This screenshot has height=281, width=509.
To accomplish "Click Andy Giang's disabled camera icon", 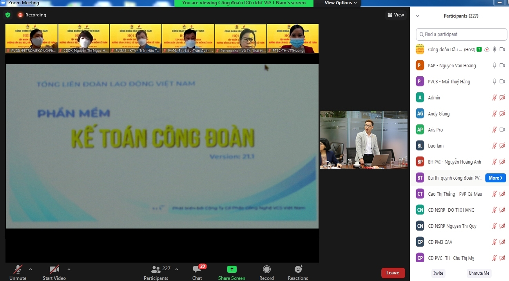I will click(x=502, y=114).
